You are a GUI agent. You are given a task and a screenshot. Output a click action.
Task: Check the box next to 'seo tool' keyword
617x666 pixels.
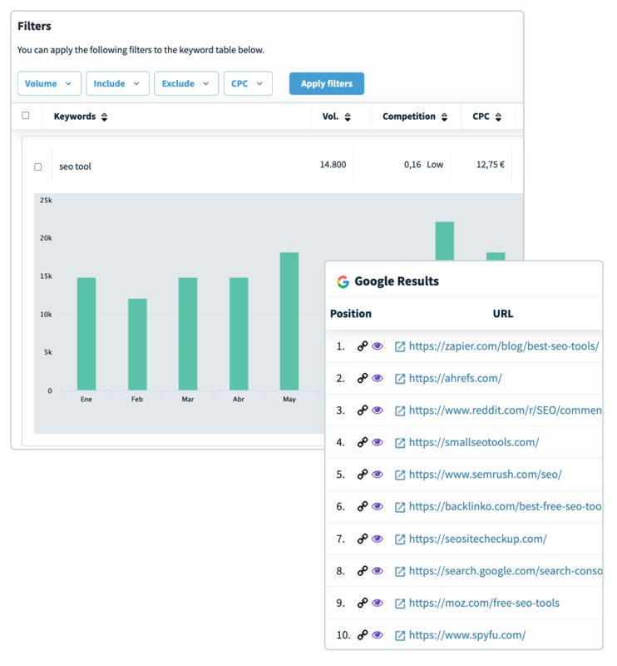(x=37, y=166)
